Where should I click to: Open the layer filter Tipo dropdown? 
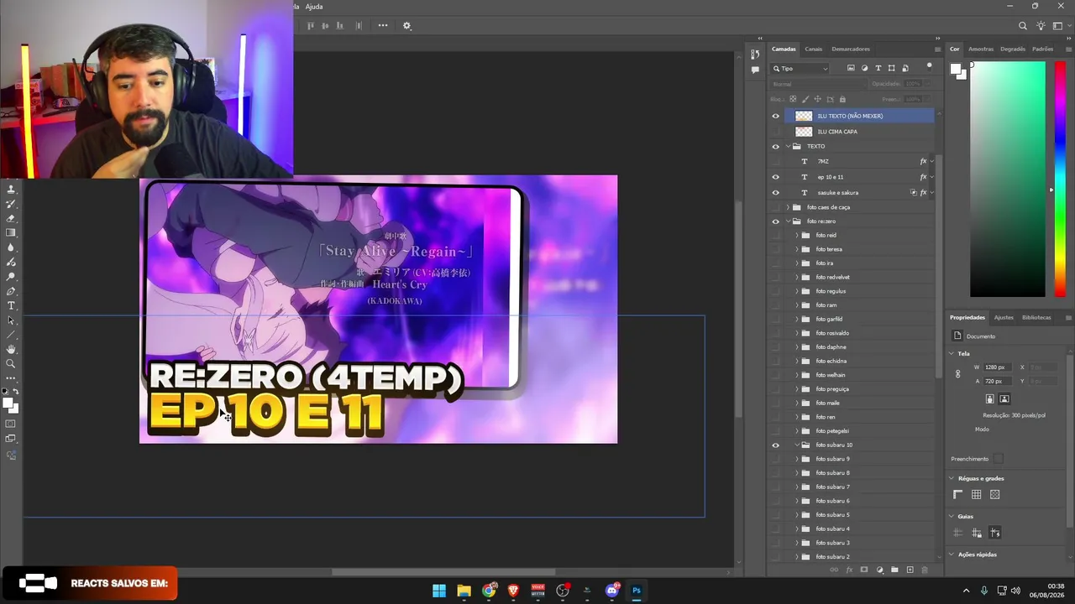tap(800, 68)
